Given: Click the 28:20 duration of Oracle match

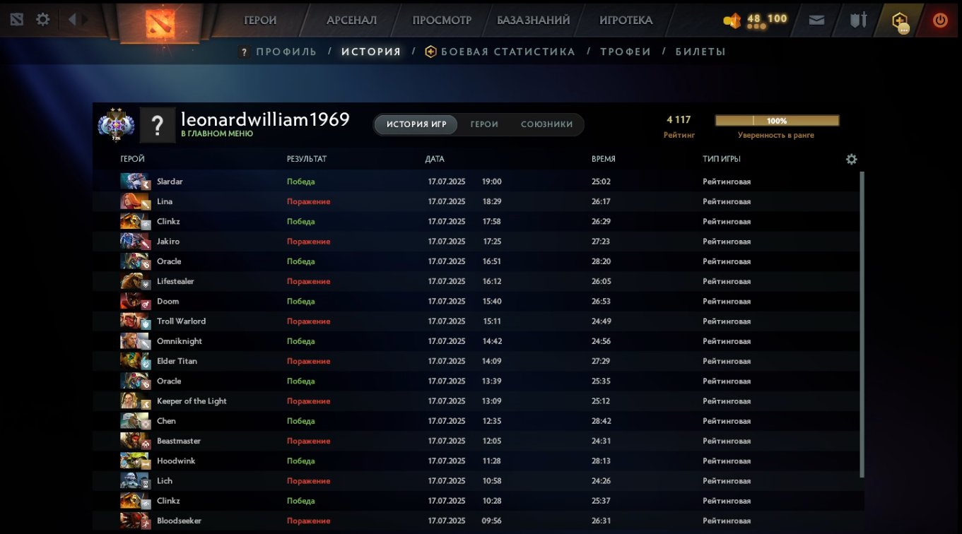Looking at the screenshot, I should coord(601,261).
